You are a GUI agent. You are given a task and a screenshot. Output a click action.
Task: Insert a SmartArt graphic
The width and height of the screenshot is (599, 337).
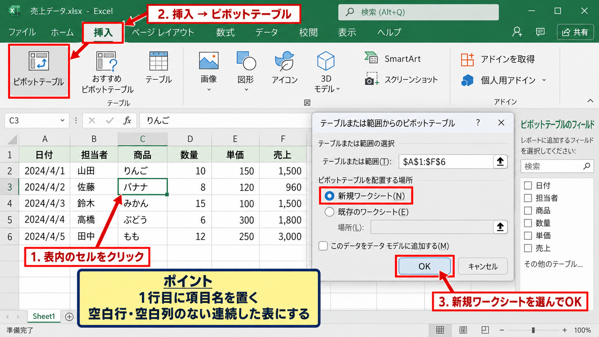(393, 59)
